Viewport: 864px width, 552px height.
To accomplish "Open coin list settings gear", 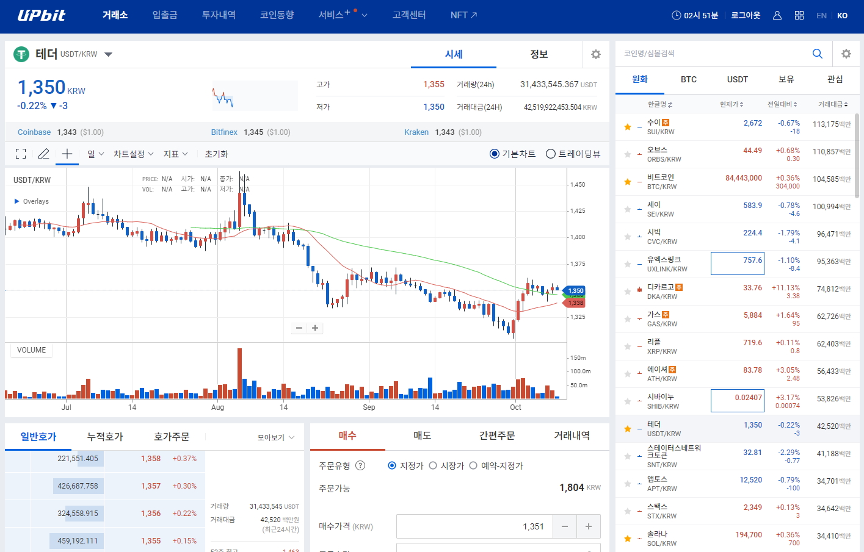I will [x=846, y=54].
